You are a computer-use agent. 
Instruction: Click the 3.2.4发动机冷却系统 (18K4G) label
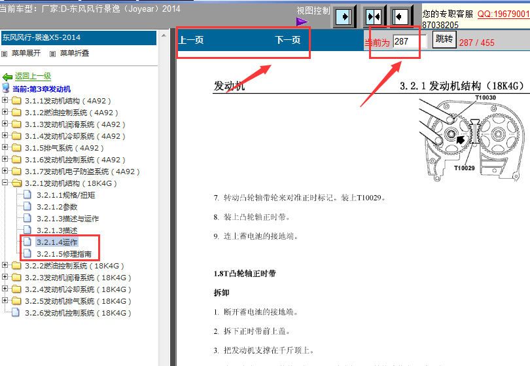78,289
